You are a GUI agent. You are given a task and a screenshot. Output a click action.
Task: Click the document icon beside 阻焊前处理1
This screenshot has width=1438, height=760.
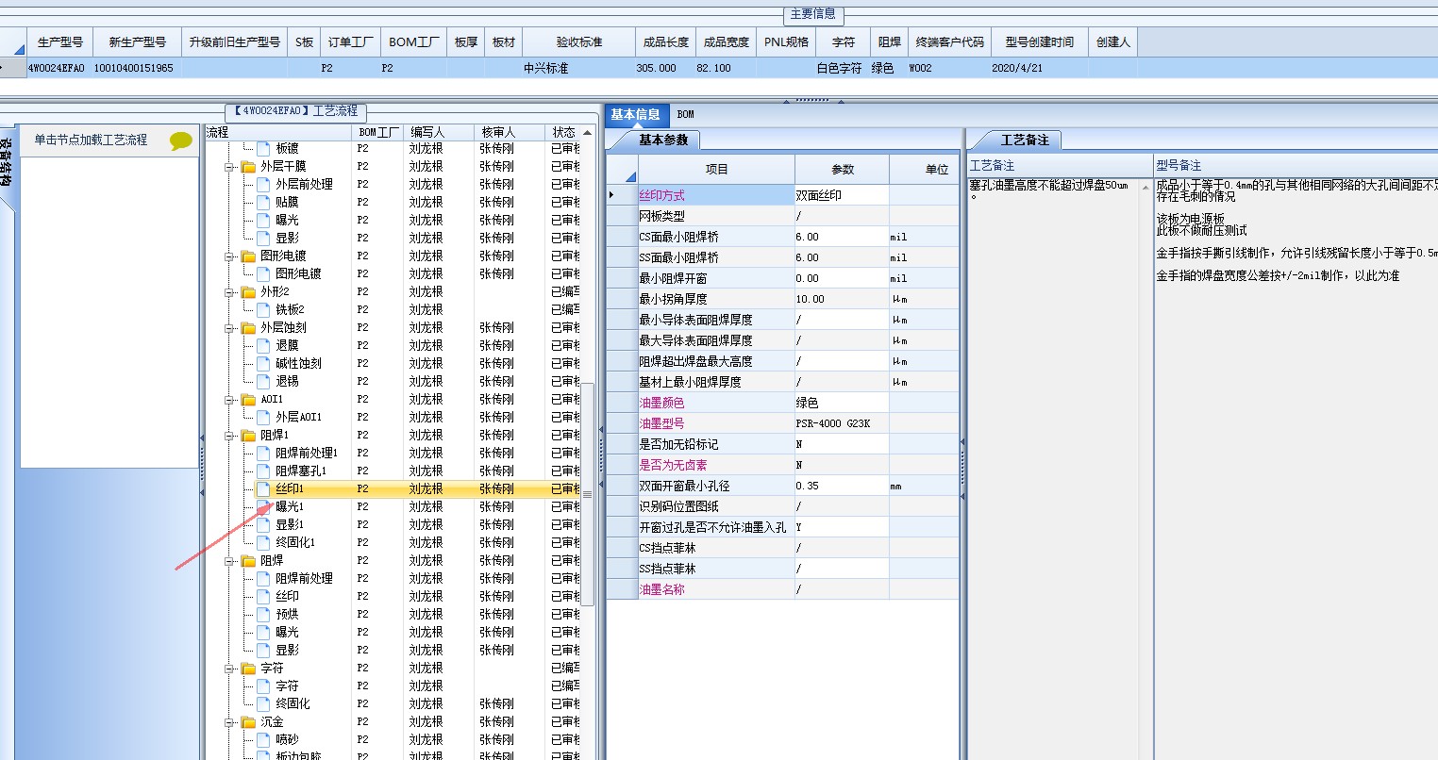264,453
